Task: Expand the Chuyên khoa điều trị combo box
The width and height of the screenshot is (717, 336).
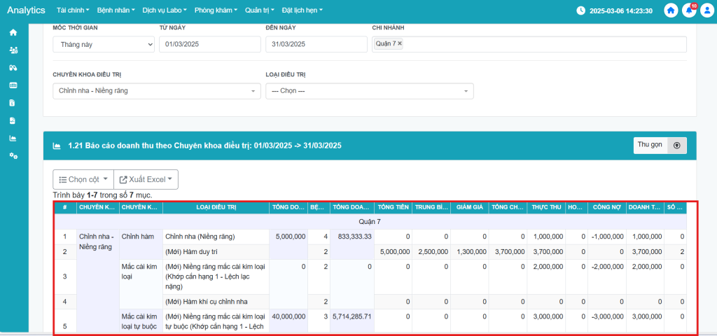Action: point(156,91)
